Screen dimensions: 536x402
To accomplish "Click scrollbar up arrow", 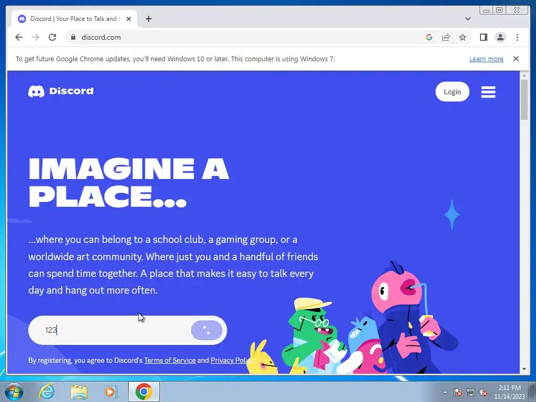I will (x=524, y=75).
